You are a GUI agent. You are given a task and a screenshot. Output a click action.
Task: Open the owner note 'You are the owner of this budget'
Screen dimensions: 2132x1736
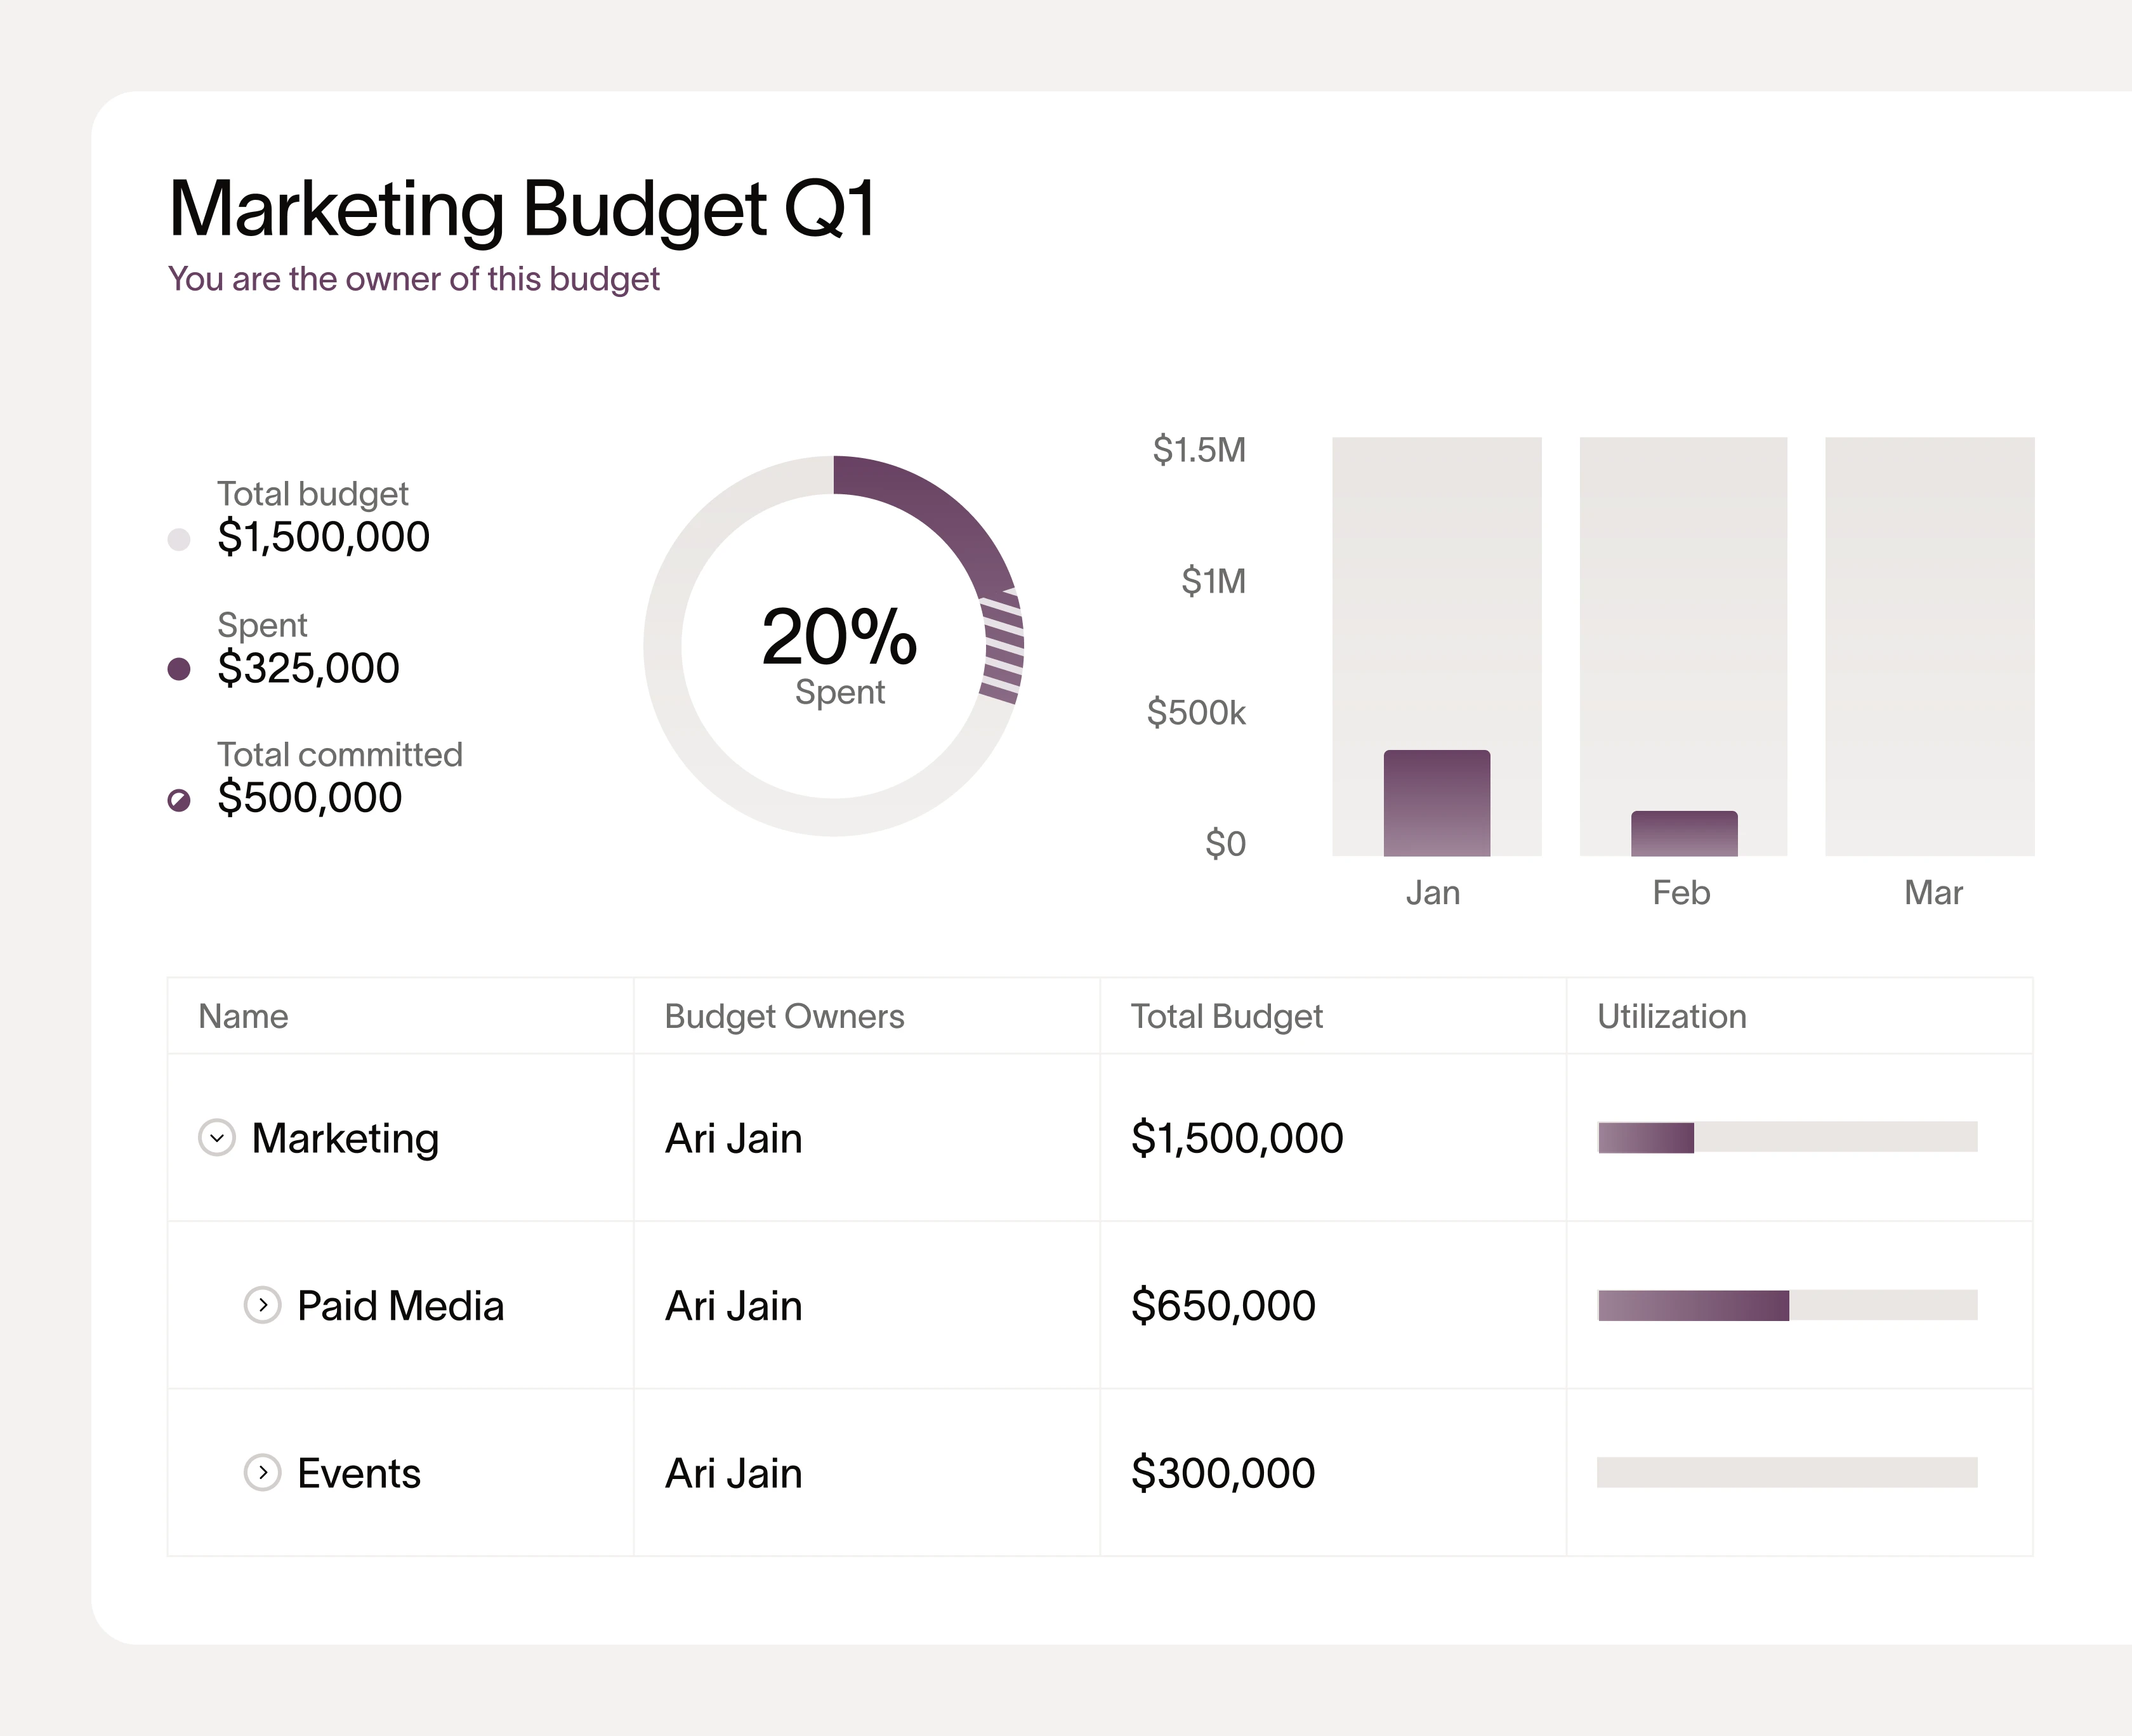414,278
